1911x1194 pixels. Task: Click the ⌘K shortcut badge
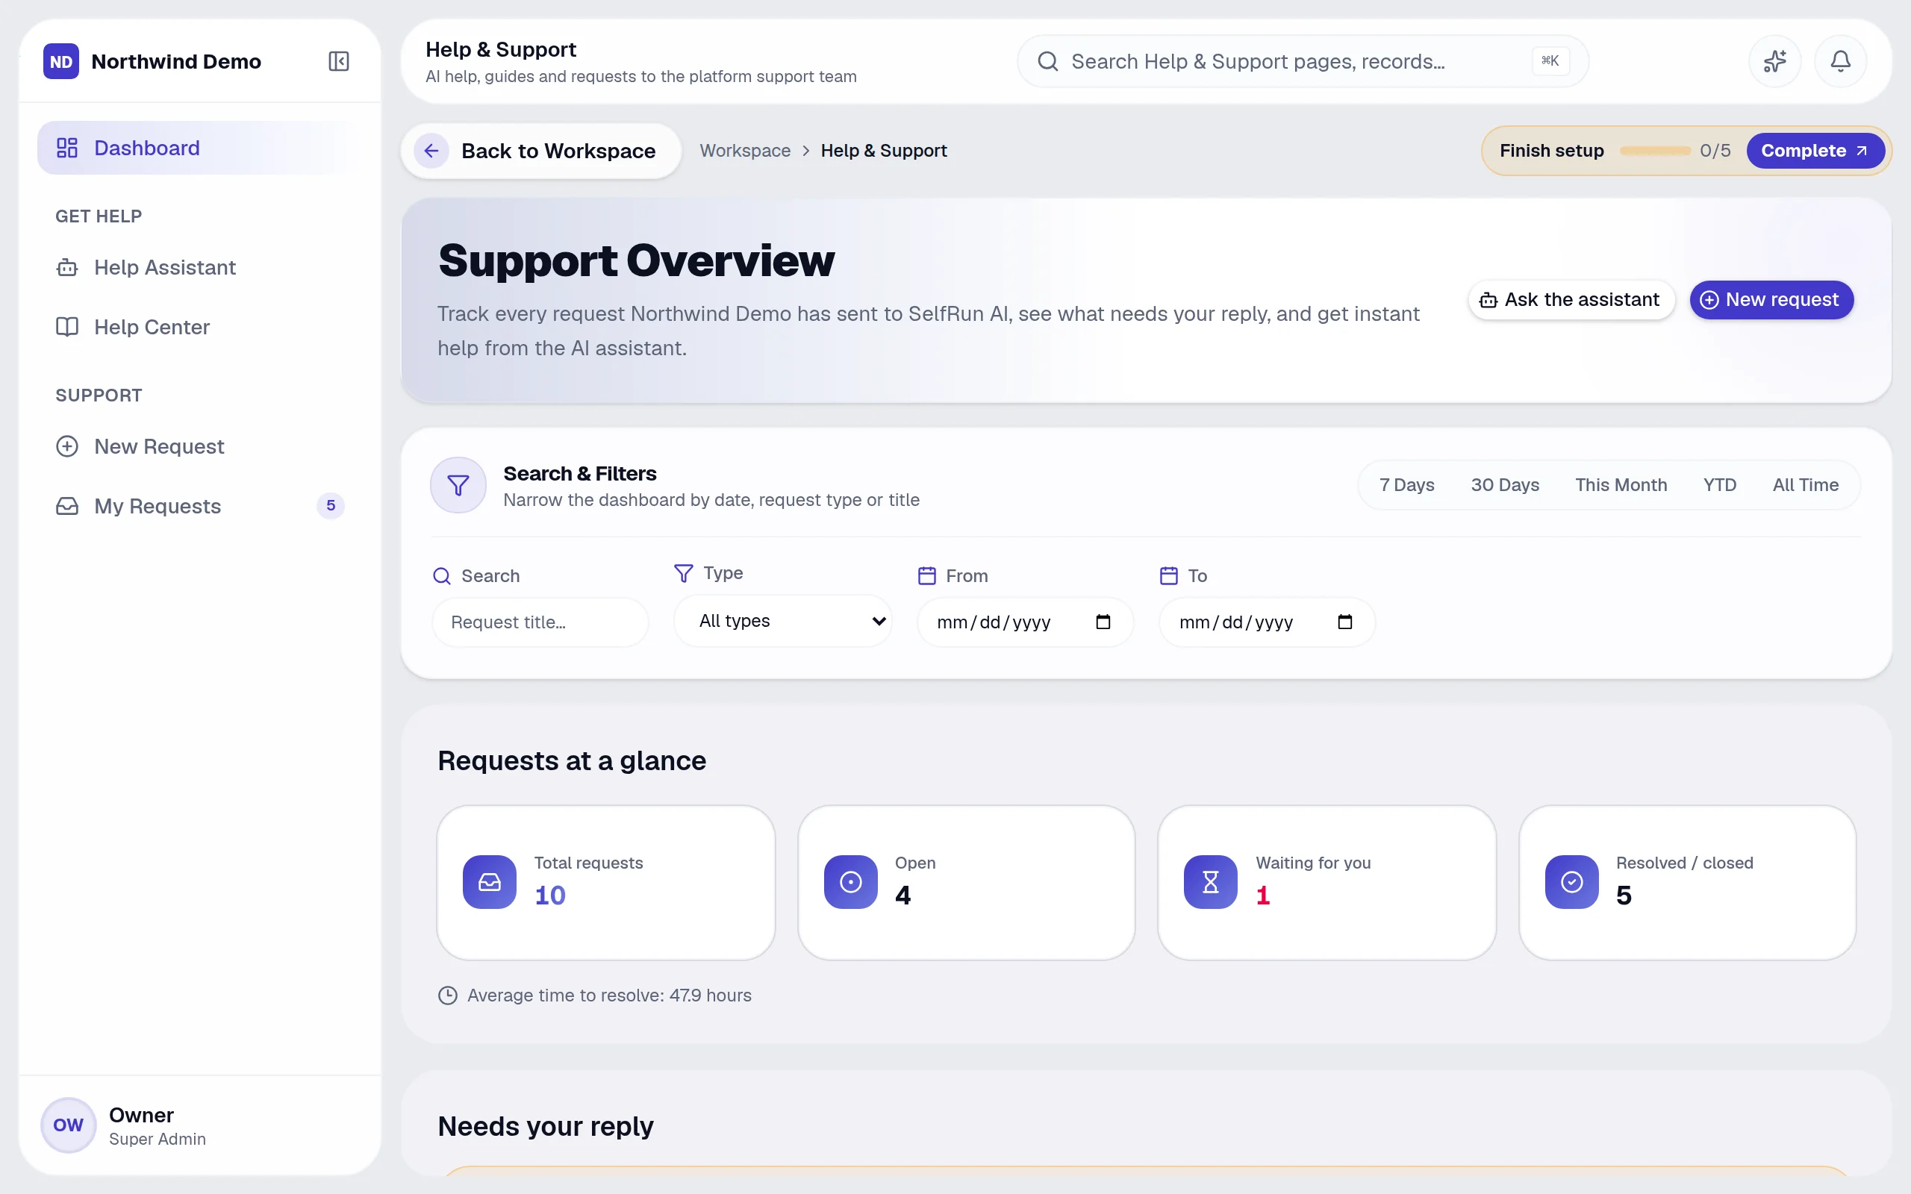(1550, 60)
